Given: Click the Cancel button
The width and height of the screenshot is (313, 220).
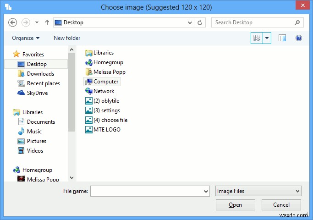Looking at the screenshot, I should (x=281, y=205).
